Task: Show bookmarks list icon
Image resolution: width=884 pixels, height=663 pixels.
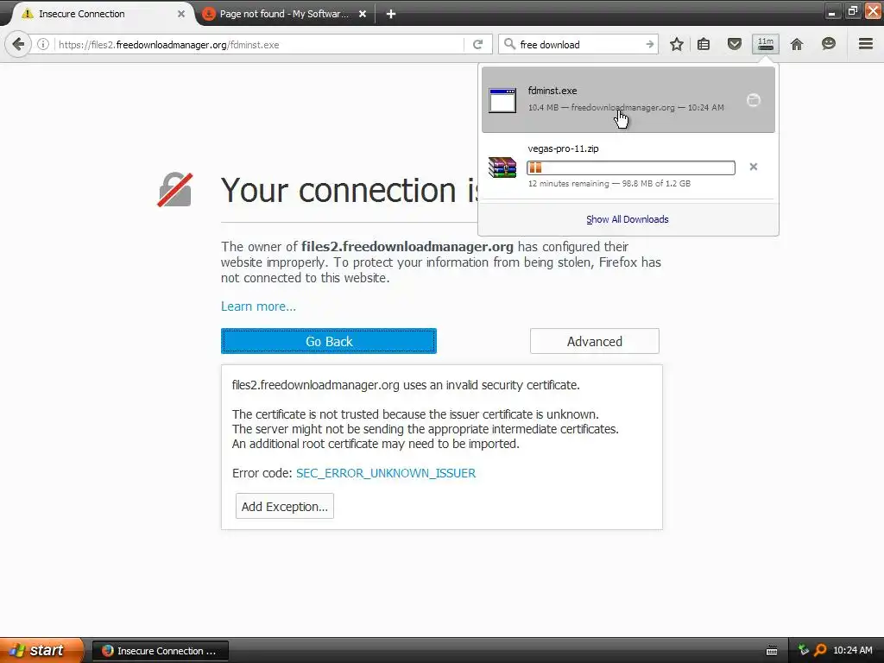Action: (704, 44)
